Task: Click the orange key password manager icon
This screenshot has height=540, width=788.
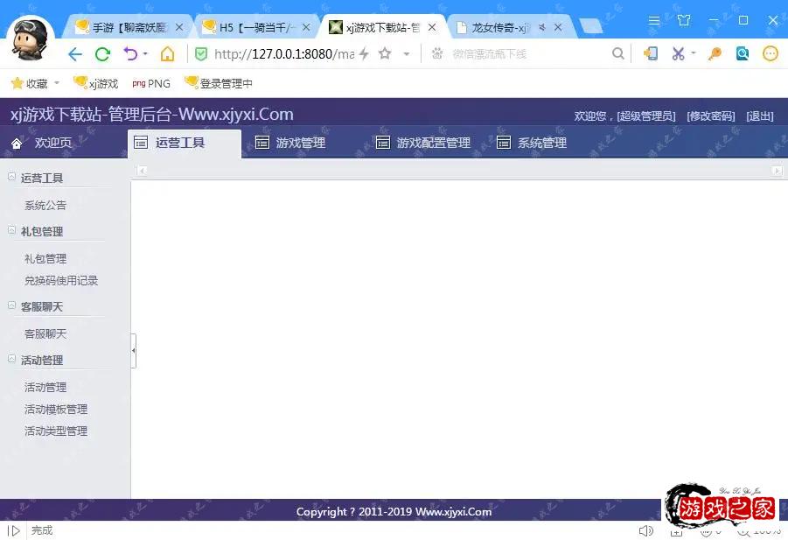Action: pyautogui.click(x=714, y=53)
